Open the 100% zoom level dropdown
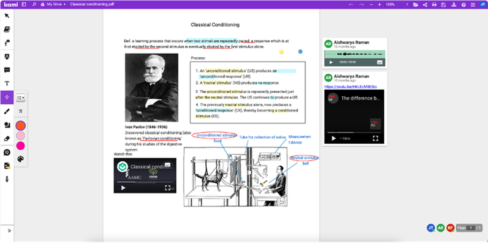The height and width of the screenshot is (243, 488). [397, 5]
